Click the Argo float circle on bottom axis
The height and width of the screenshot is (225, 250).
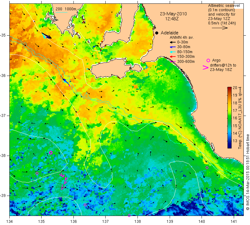click(129, 215)
